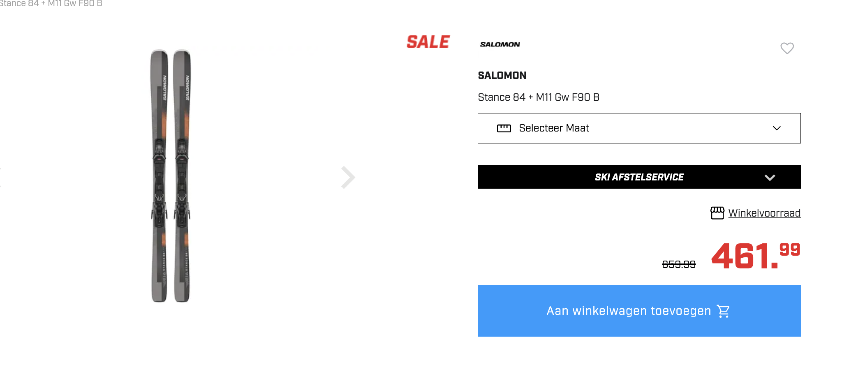The height and width of the screenshot is (365, 842).
Task: Click the Salomon Stance 84 ski image
Action: pyautogui.click(x=171, y=176)
